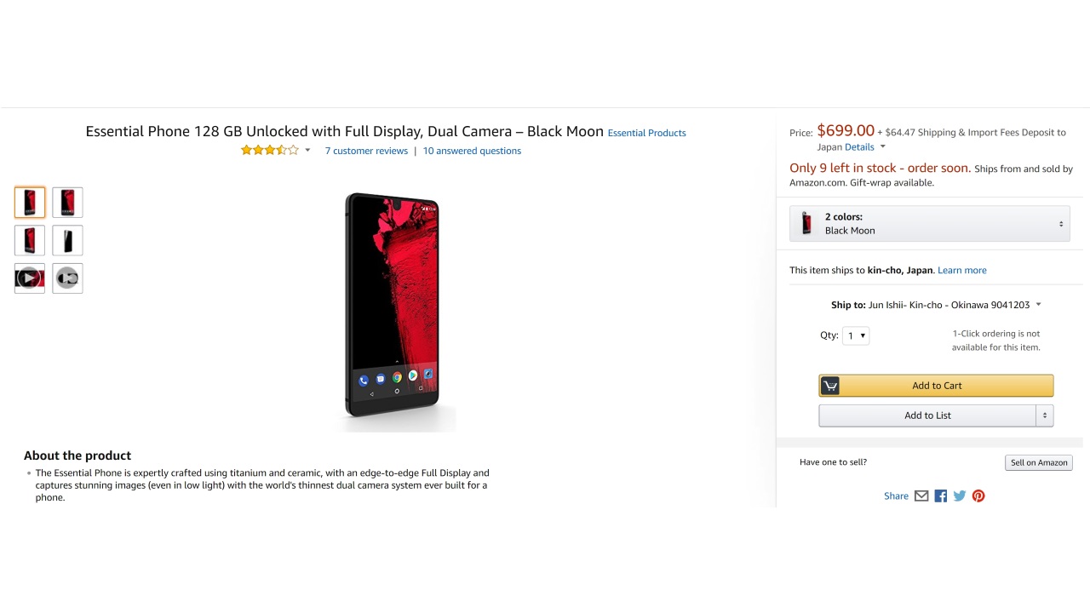Expand the Add to List options arrow
This screenshot has width=1090, height=613.
coord(1045,415)
